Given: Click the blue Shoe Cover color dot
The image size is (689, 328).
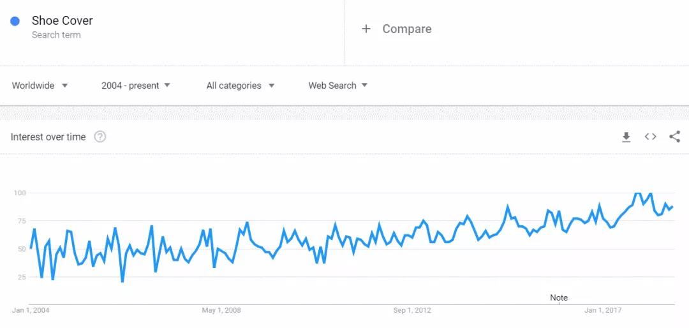Looking at the screenshot, I should coord(15,21).
